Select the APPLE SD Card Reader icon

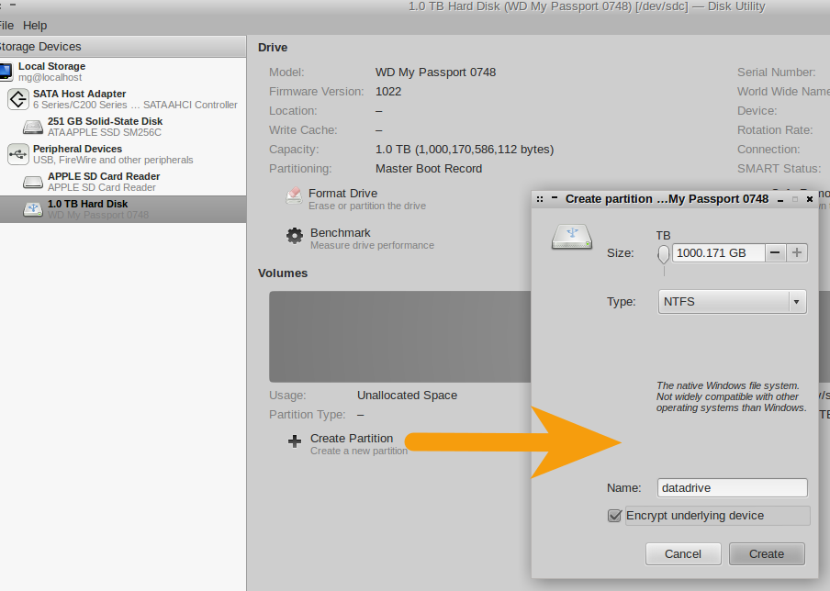pyautogui.click(x=33, y=182)
